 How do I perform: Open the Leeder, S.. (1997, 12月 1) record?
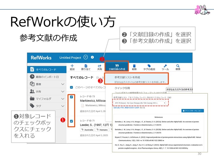pyautogui.click(x=96, y=125)
